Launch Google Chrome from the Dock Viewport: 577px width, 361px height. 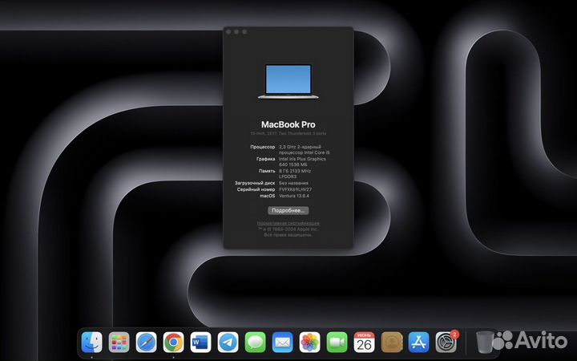pyautogui.click(x=173, y=343)
